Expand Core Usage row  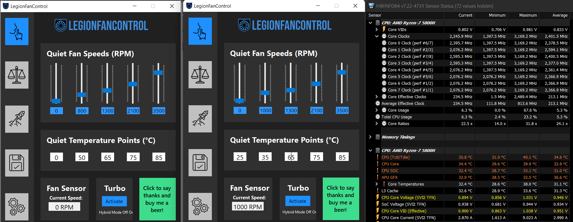point(377,110)
